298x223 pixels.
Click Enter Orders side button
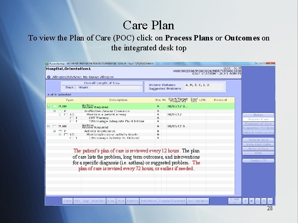coord(258,149)
